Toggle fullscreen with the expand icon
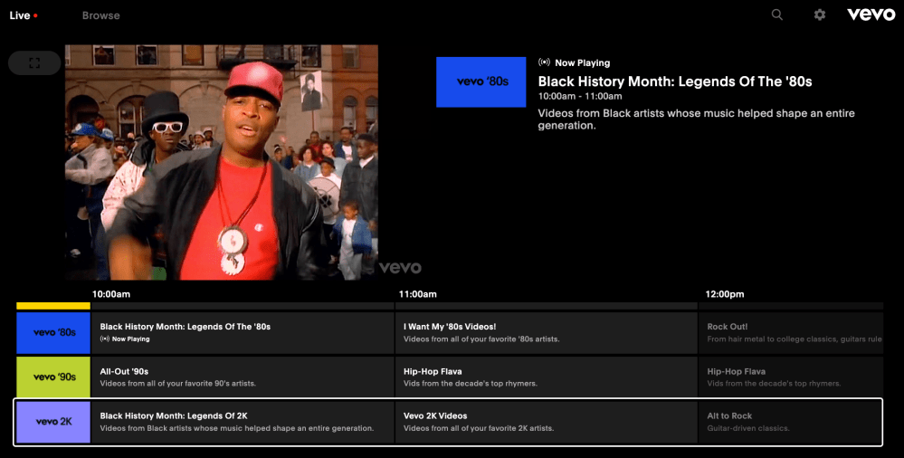This screenshot has height=458, width=904. 34,63
